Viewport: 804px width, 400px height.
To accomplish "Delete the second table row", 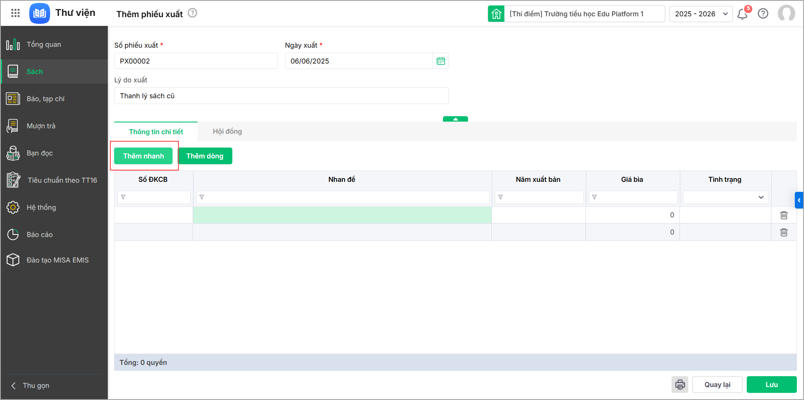I will click(x=784, y=232).
